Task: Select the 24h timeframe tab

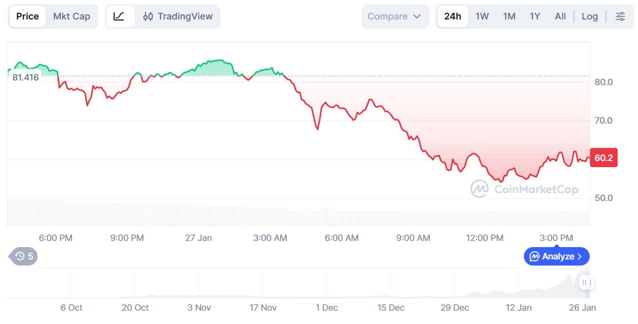Action: click(452, 16)
